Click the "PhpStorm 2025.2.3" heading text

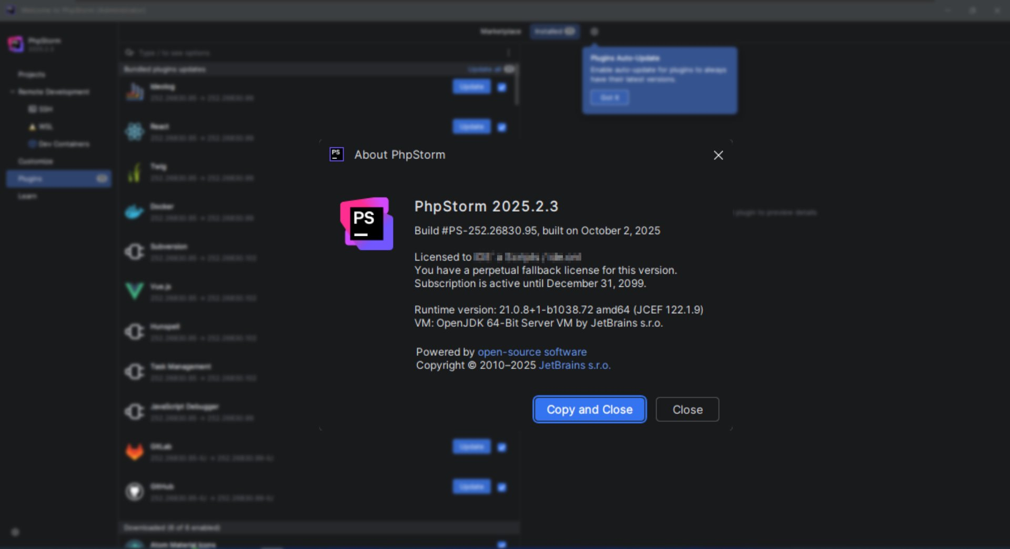pos(486,206)
